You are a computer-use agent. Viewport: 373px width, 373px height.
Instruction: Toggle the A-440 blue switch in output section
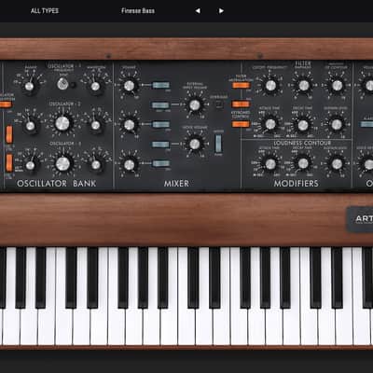(x=366, y=124)
